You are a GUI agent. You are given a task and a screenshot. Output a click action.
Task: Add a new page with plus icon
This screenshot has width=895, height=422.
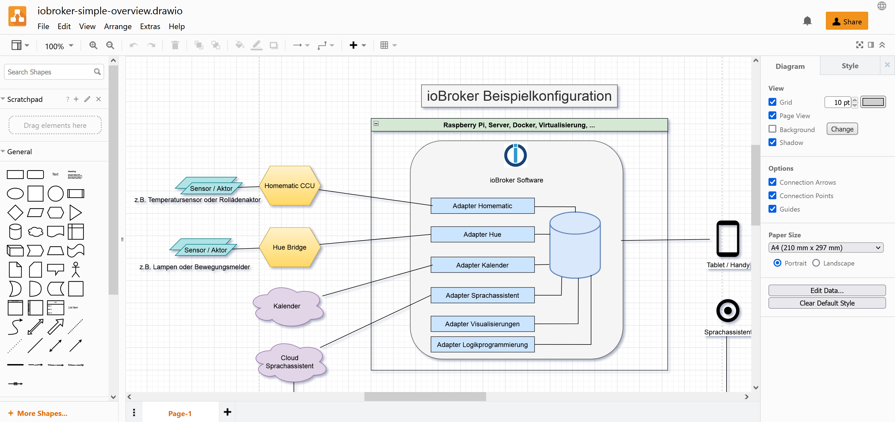pyautogui.click(x=228, y=412)
